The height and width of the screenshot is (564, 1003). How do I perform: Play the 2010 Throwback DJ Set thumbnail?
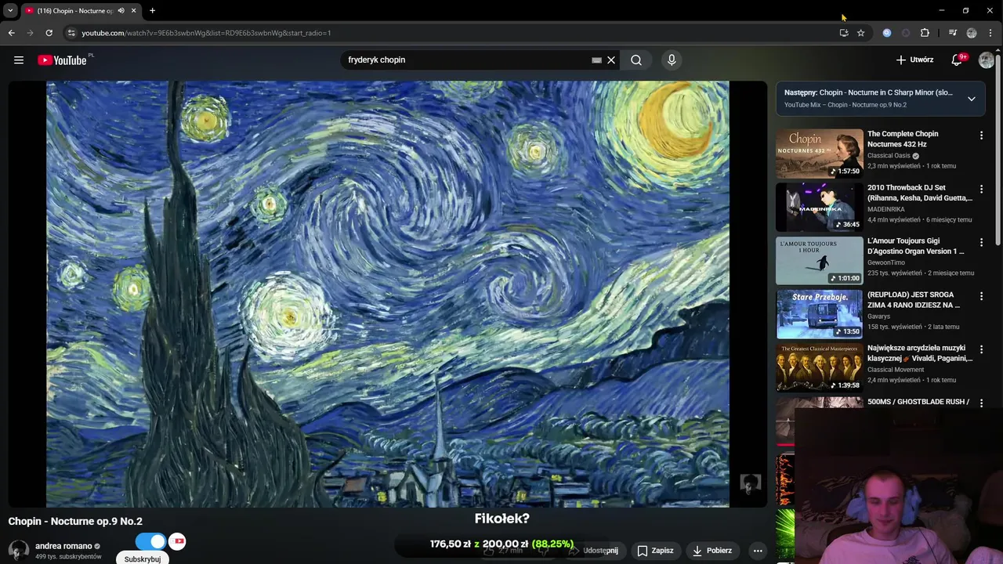[x=819, y=207]
